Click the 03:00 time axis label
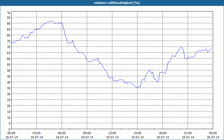The width and height of the screenshot is (224, 140). [x=37, y=133]
